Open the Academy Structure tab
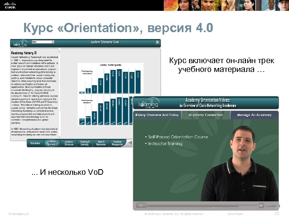The image size is (289, 217). (69, 143)
